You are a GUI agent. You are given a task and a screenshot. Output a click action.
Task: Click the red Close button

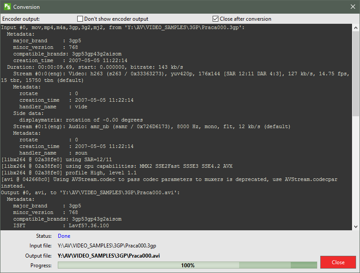click(338, 262)
